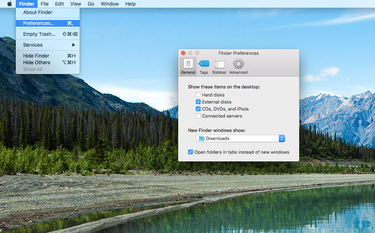
Task: Click the Finder Preferences window title
Action: coord(239,53)
